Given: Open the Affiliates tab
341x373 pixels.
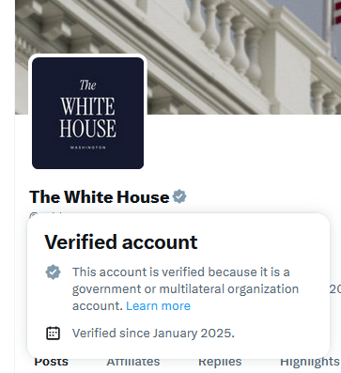Looking at the screenshot, I should click(133, 362).
